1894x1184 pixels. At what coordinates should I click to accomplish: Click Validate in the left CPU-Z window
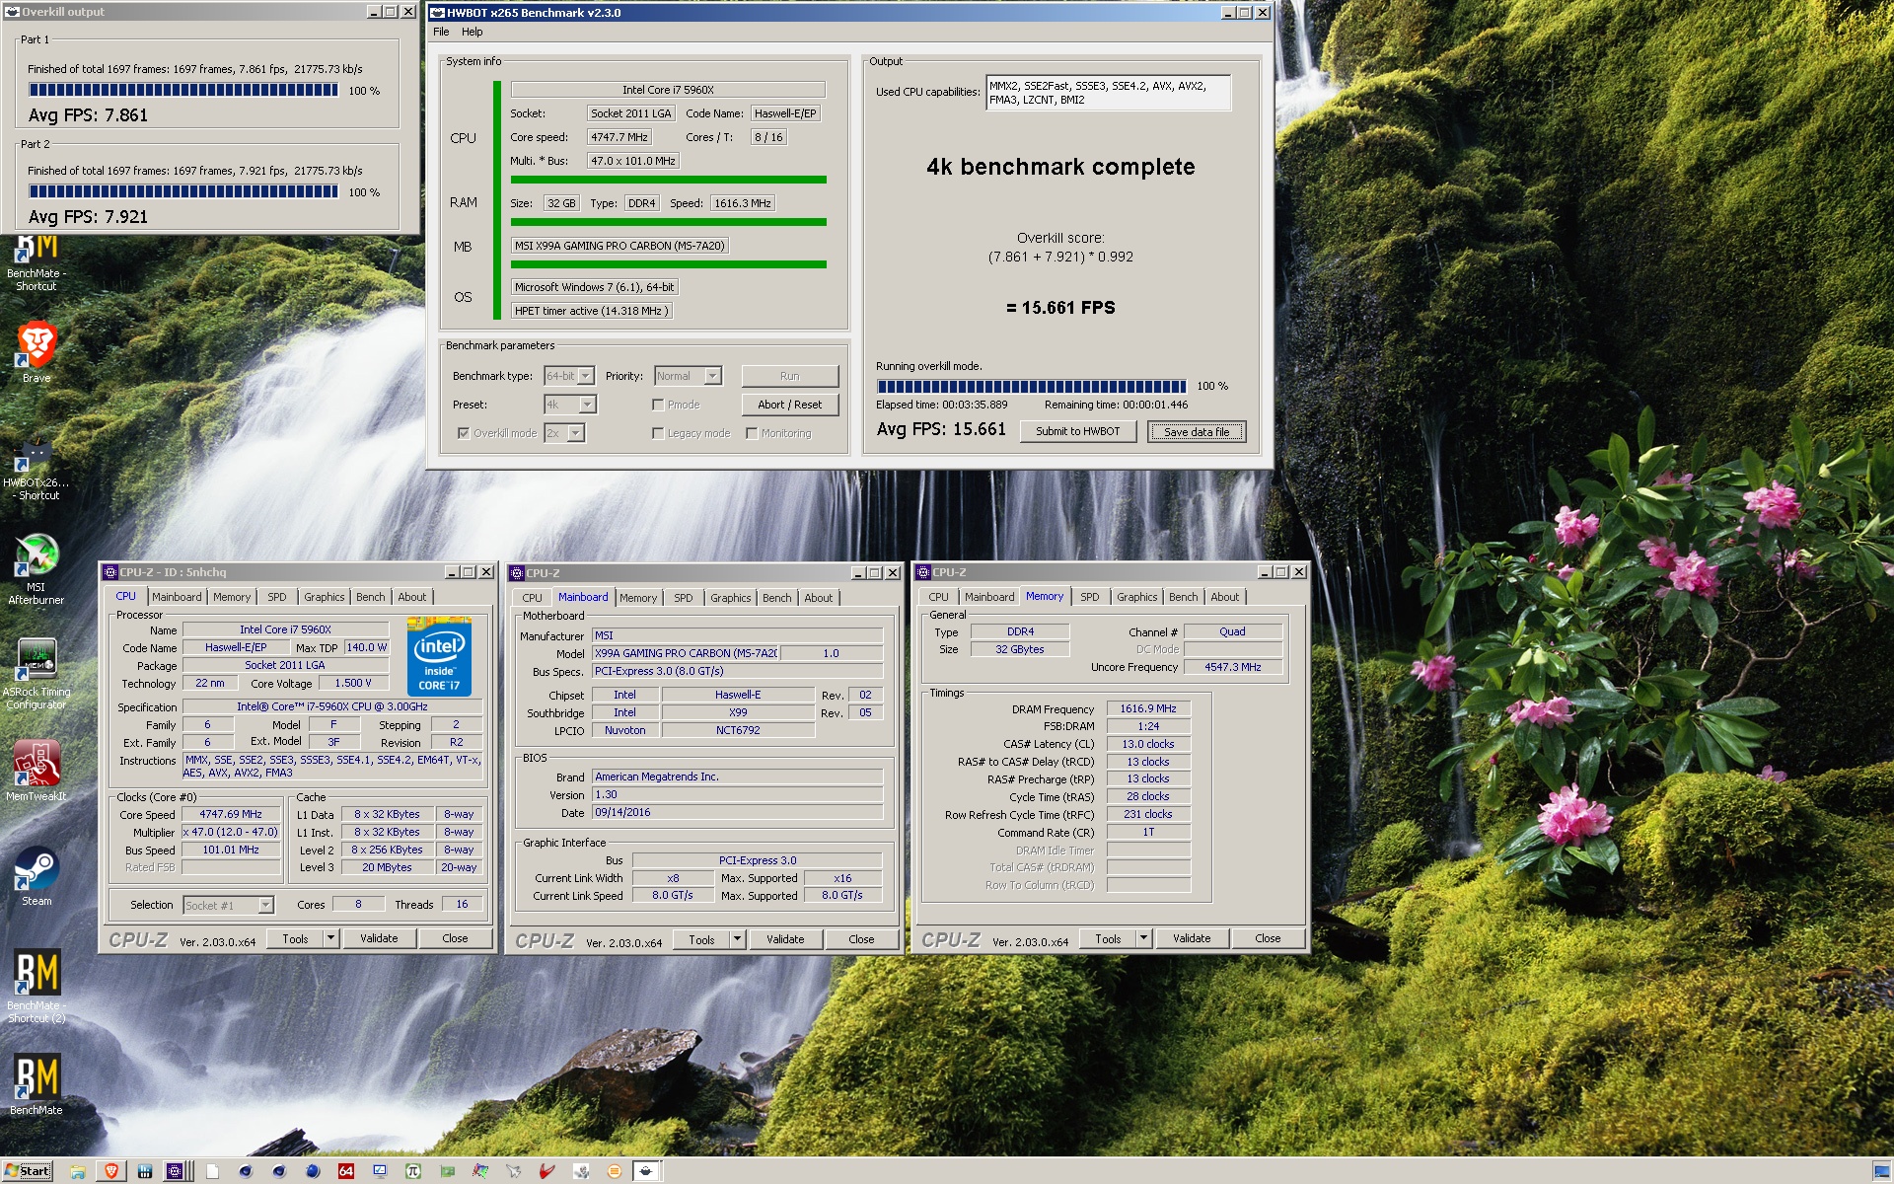[379, 938]
